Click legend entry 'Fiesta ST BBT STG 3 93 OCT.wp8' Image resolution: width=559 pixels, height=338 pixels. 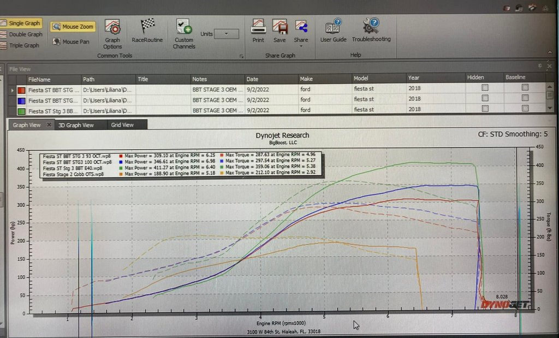(x=76, y=156)
